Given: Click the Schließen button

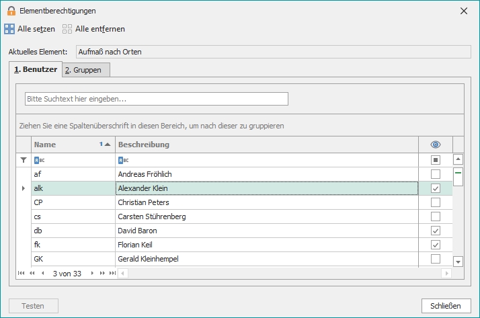Looking at the screenshot, I should pos(446,306).
